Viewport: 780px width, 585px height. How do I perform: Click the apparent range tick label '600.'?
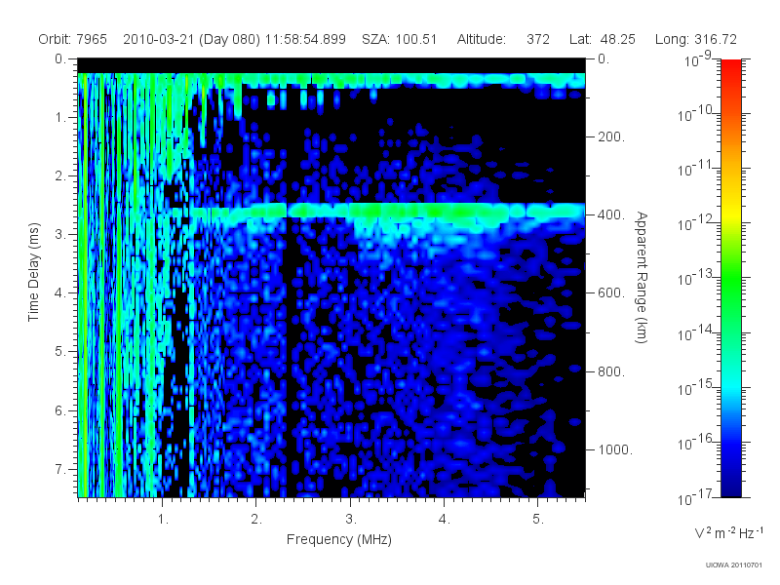[x=611, y=293]
